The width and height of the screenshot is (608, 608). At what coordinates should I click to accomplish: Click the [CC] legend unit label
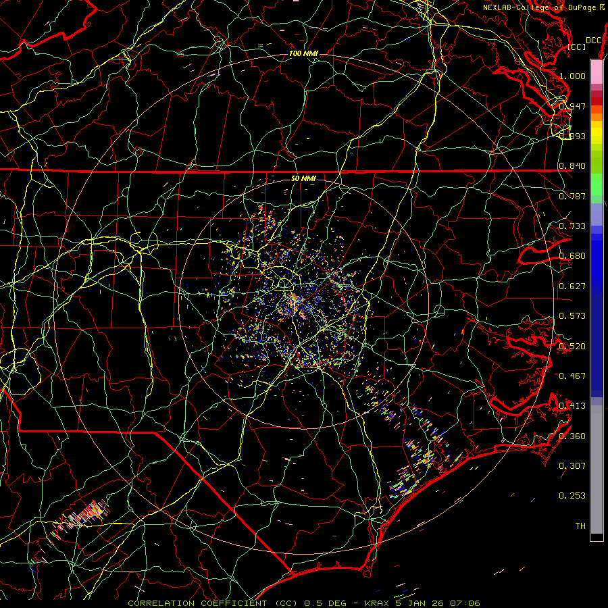pyautogui.click(x=577, y=47)
